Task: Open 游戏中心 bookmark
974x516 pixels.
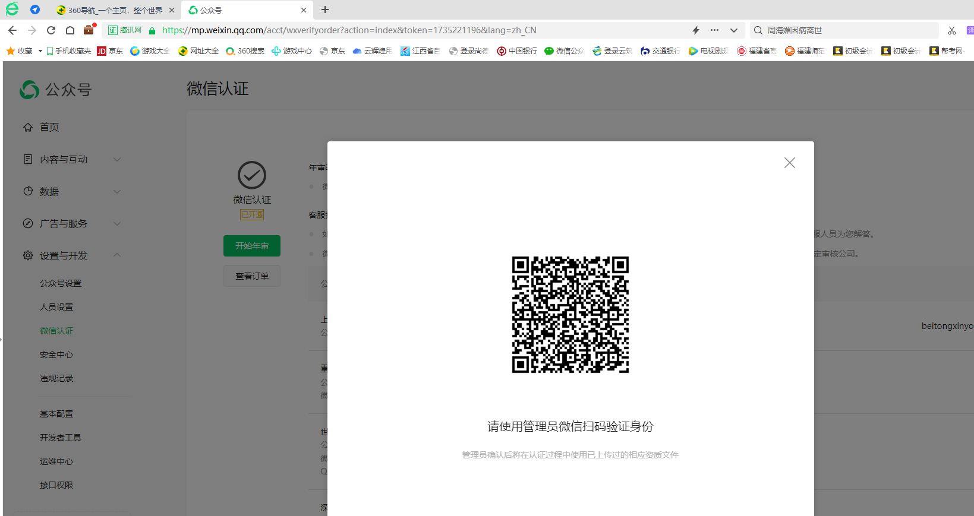Action: pos(292,51)
